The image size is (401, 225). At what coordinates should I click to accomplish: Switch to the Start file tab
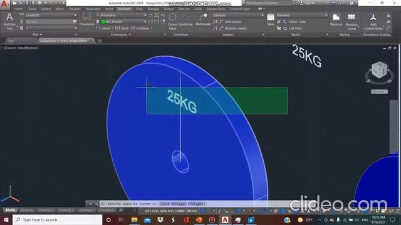point(11,41)
